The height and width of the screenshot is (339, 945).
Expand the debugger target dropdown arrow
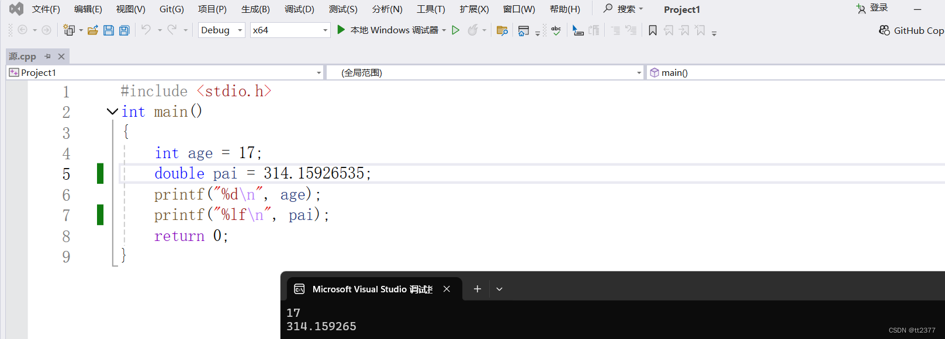pyautogui.click(x=444, y=30)
